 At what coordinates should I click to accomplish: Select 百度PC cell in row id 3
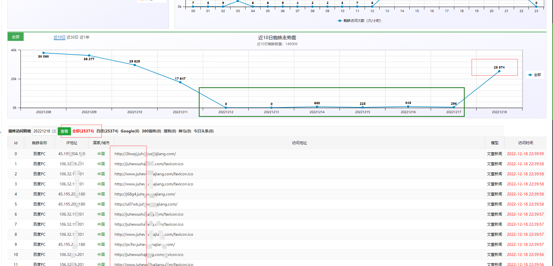40,184
